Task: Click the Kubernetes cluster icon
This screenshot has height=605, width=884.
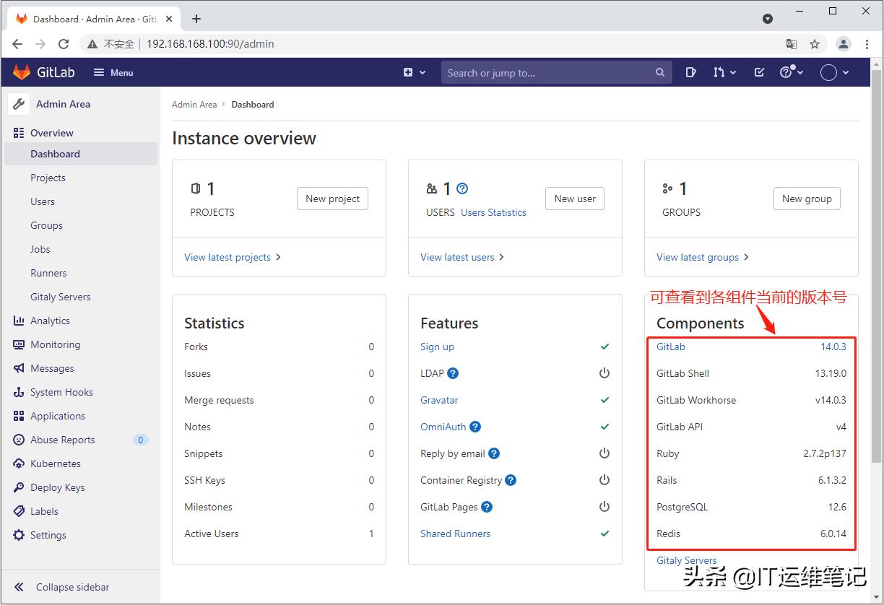Action: coord(19,463)
